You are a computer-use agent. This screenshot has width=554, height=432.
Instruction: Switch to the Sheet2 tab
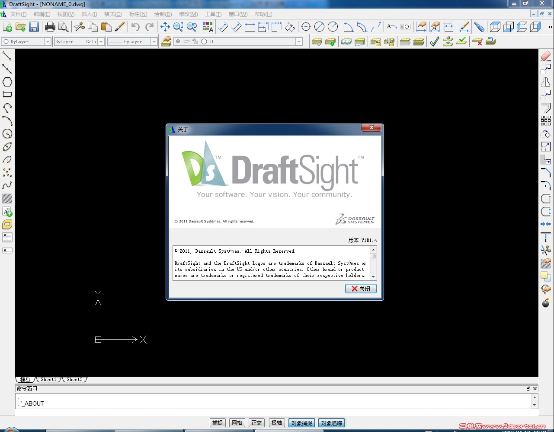(x=74, y=379)
